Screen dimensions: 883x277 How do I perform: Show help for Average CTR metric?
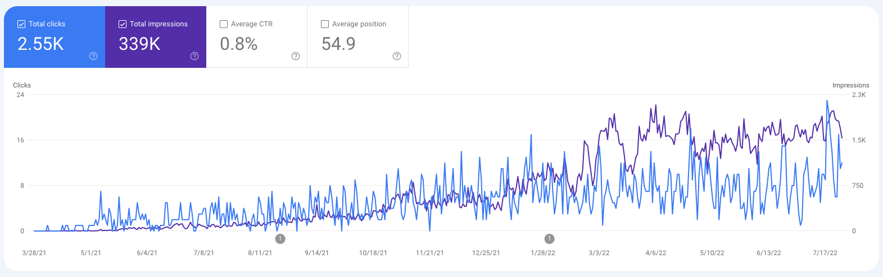[x=296, y=56]
